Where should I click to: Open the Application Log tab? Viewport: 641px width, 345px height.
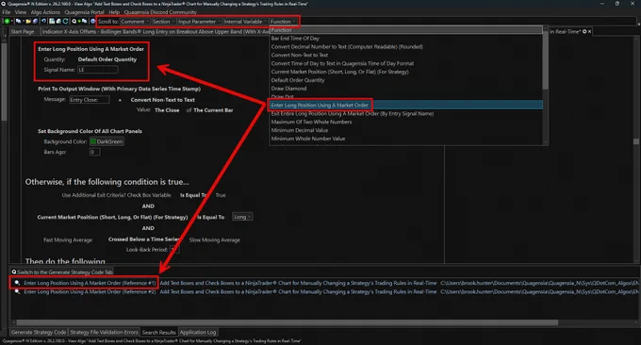(x=198, y=333)
